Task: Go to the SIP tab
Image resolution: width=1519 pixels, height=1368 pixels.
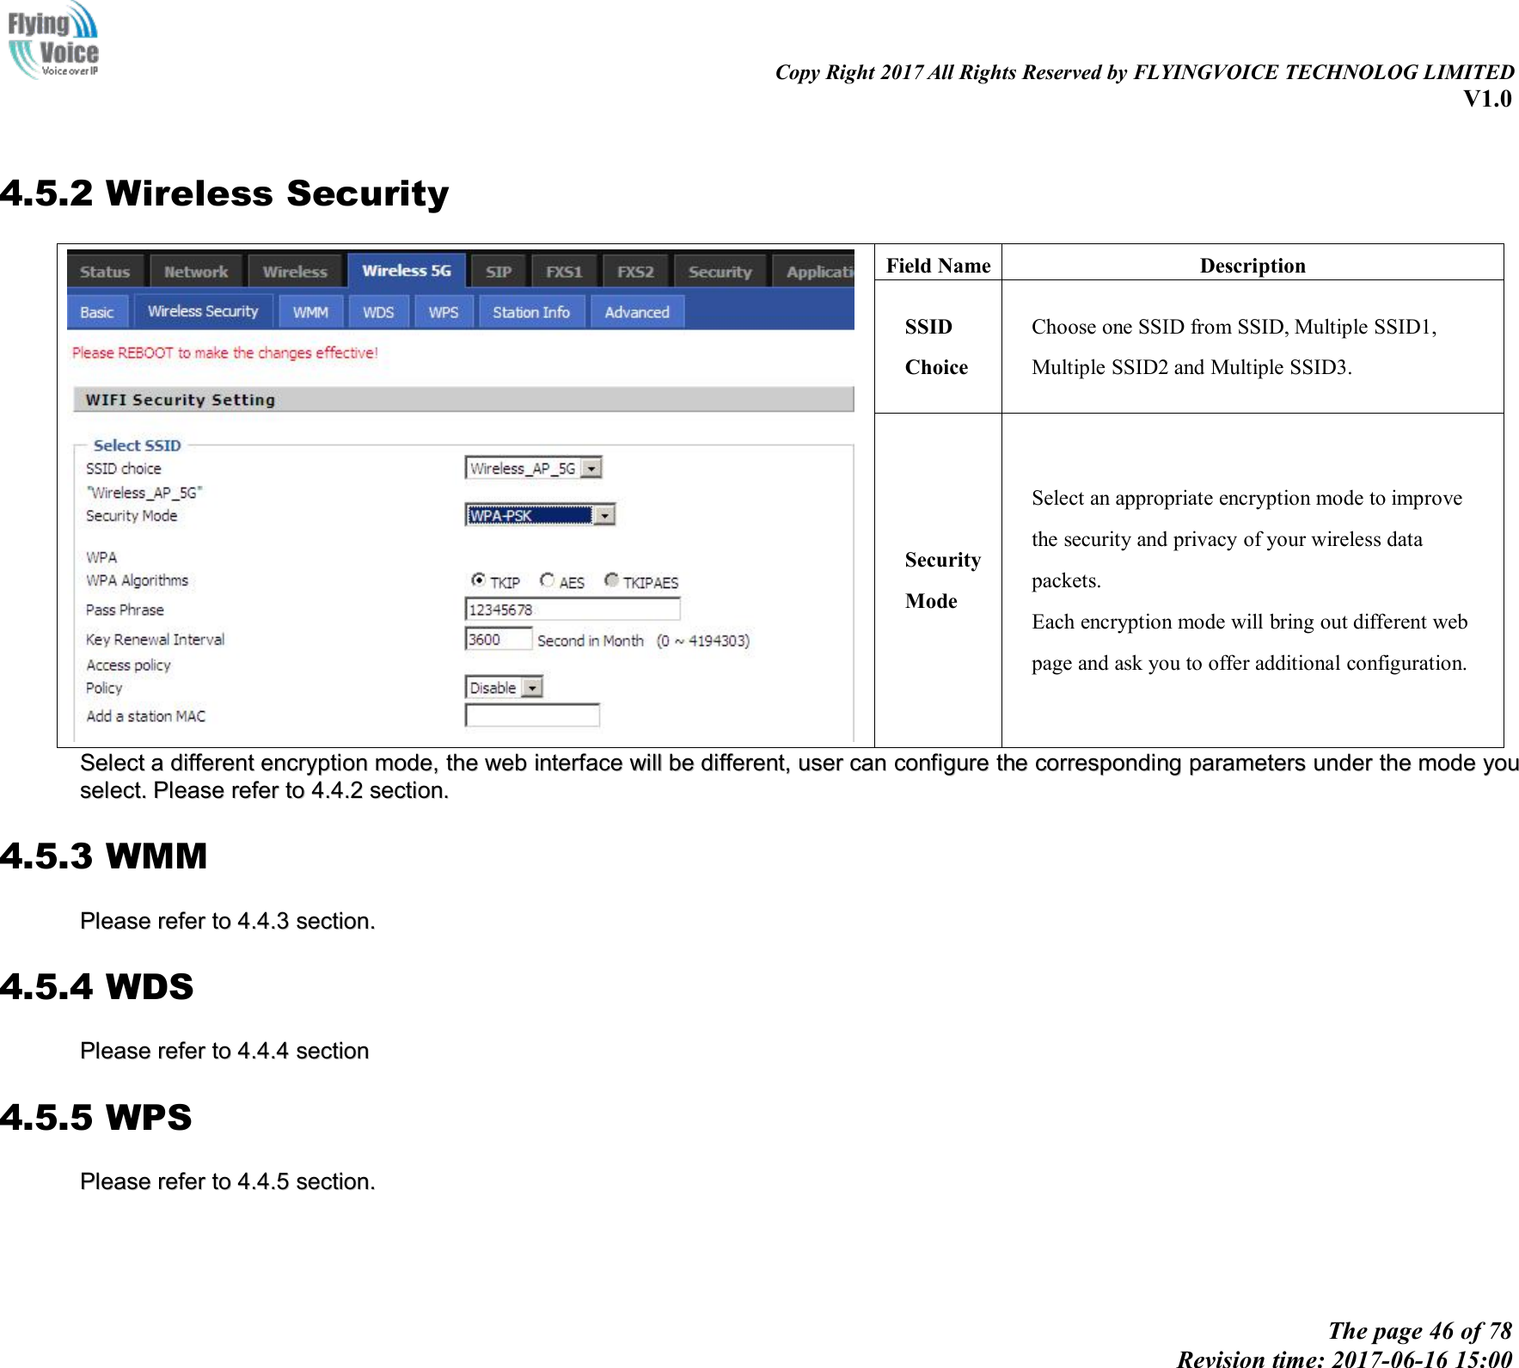Action: click(499, 271)
